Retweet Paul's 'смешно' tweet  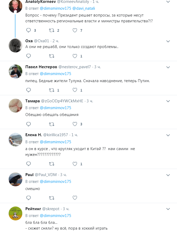point(52,198)
